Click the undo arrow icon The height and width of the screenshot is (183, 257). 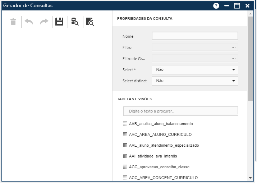(x=29, y=22)
